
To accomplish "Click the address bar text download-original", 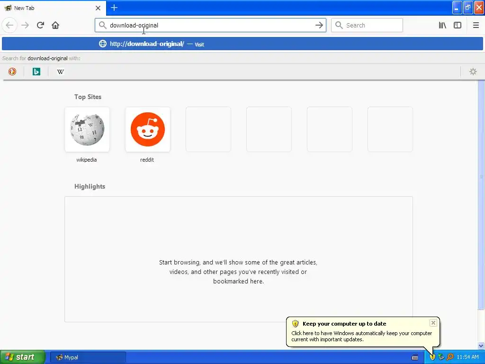I will [x=134, y=26].
